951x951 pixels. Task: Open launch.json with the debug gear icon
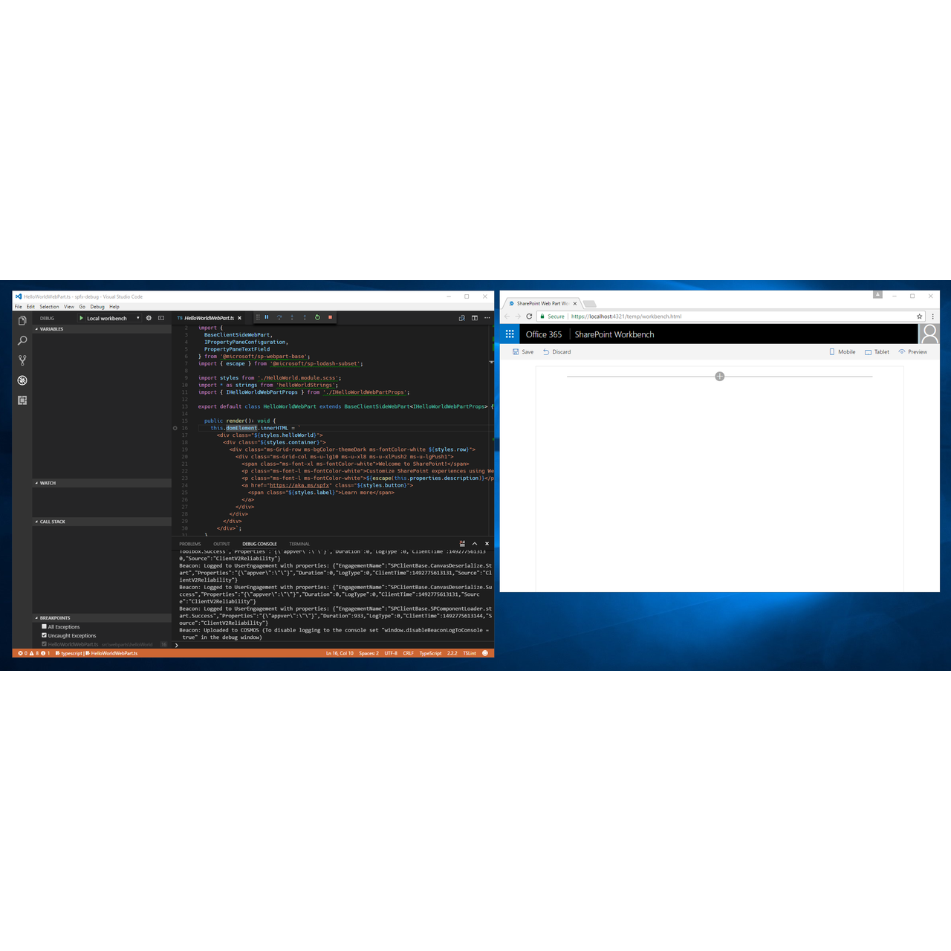pos(149,318)
